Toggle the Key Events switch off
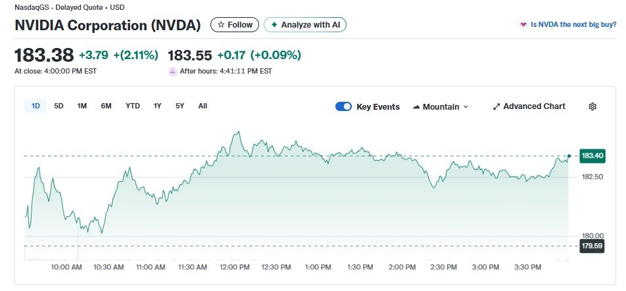 343,106
